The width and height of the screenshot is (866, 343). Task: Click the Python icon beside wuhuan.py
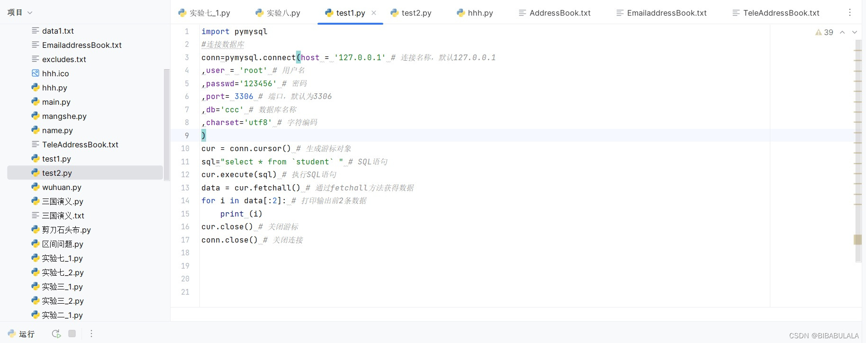pyautogui.click(x=36, y=187)
